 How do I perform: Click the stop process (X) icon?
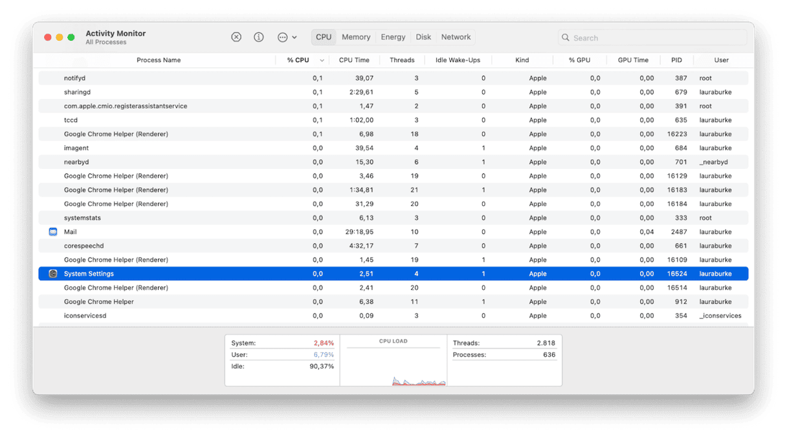pyautogui.click(x=236, y=37)
